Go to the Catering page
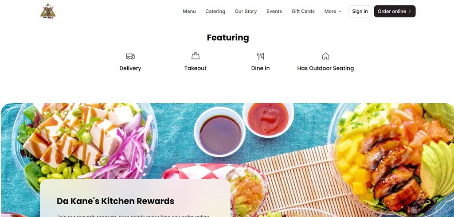 215,11
